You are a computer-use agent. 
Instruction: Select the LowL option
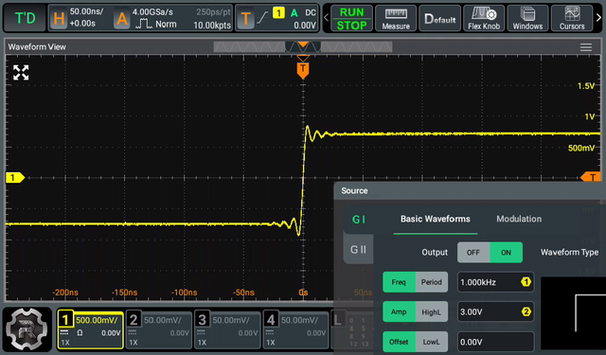432,342
